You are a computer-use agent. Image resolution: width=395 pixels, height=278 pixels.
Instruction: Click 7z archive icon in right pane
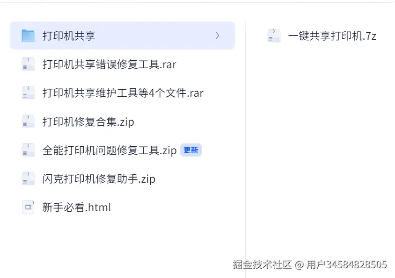pyautogui.click(x=274, y=36)
